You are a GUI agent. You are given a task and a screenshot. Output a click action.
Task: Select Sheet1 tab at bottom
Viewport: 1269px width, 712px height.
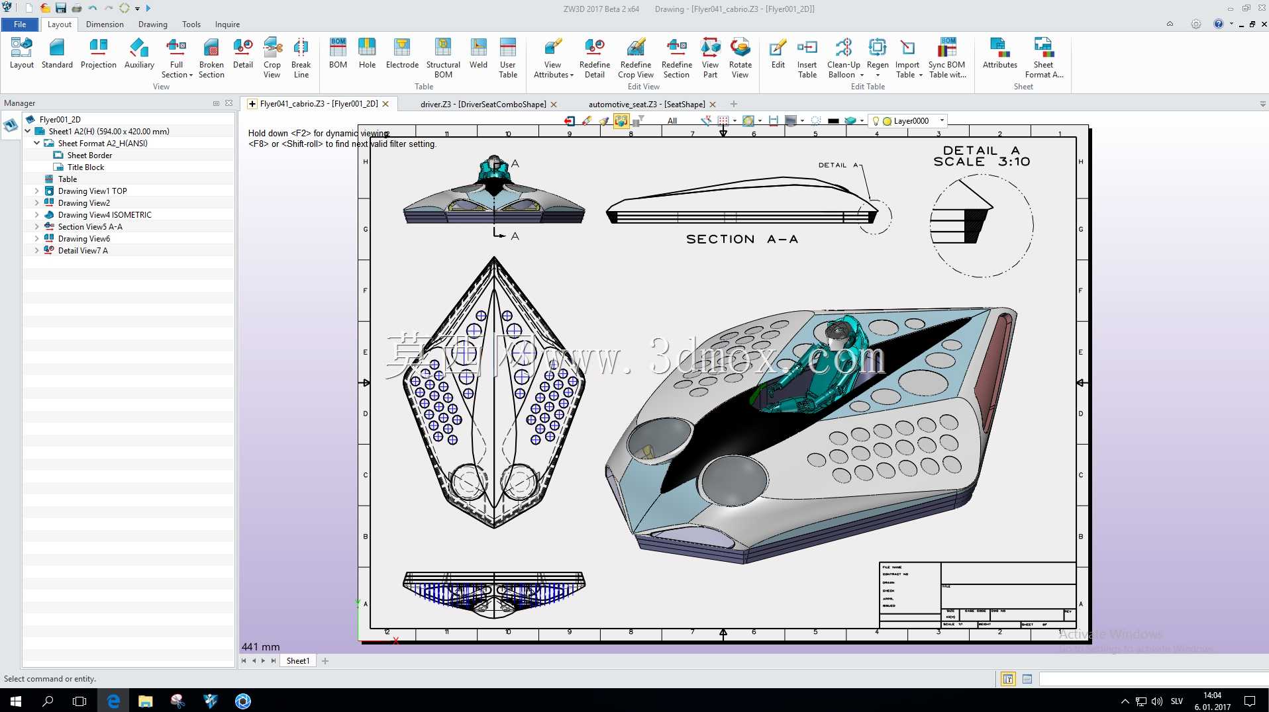click(x=297, y=661)
